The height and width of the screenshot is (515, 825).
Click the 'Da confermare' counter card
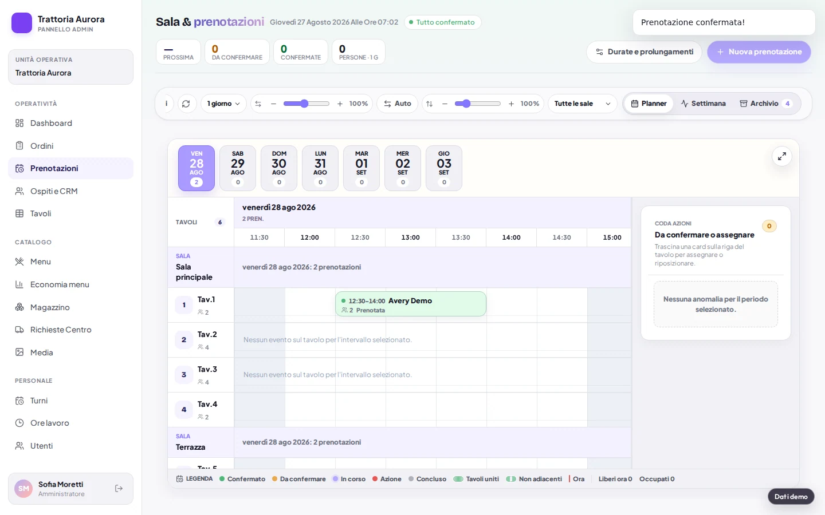(x=237, y=52)
